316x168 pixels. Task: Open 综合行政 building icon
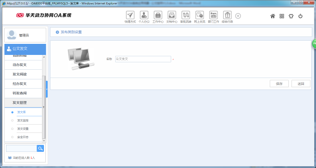[x=227, y=15]
